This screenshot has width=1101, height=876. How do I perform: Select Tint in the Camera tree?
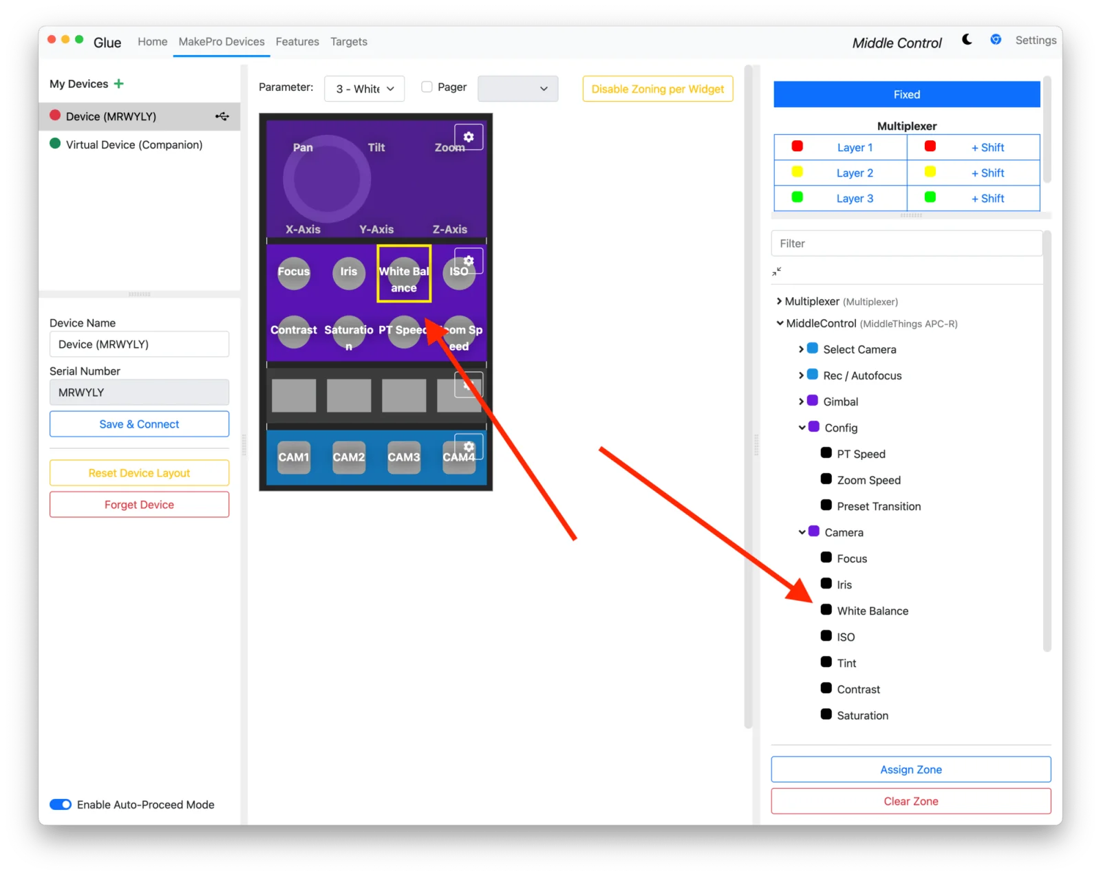click(846, 663)
